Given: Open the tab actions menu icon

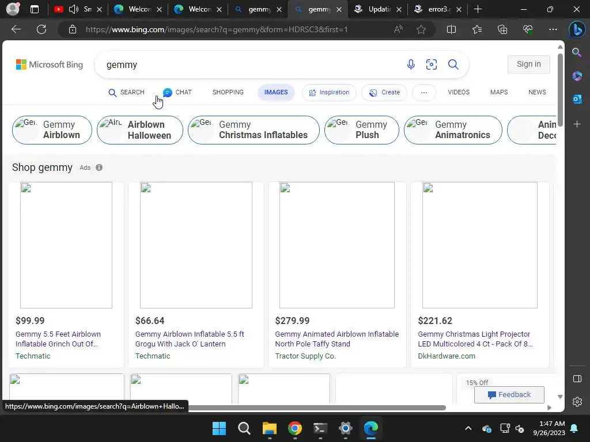Looking at the screenshot, I should tap(35, 9).
